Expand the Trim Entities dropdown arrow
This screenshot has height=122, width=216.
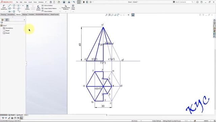pos(27,12)
